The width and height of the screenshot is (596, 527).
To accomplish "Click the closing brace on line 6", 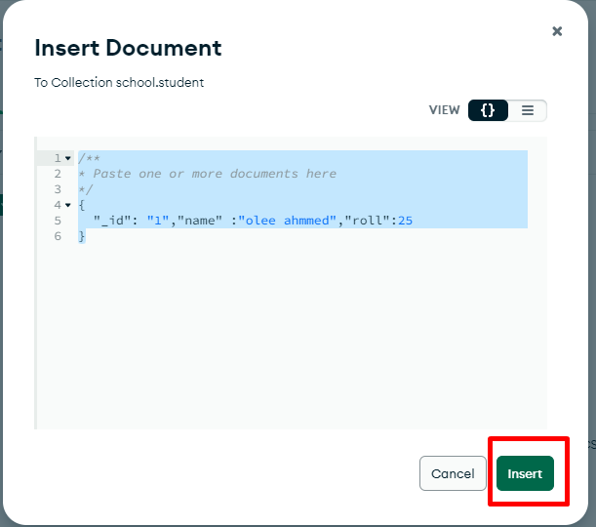I will pos(82,236).
